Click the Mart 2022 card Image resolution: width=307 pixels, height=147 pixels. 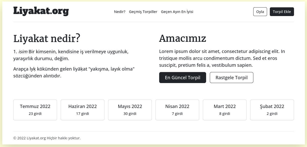[225, 110]
